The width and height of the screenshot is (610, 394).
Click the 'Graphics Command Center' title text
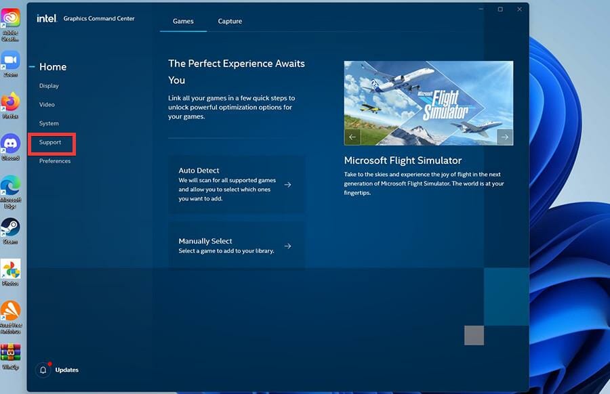[99, 18]
